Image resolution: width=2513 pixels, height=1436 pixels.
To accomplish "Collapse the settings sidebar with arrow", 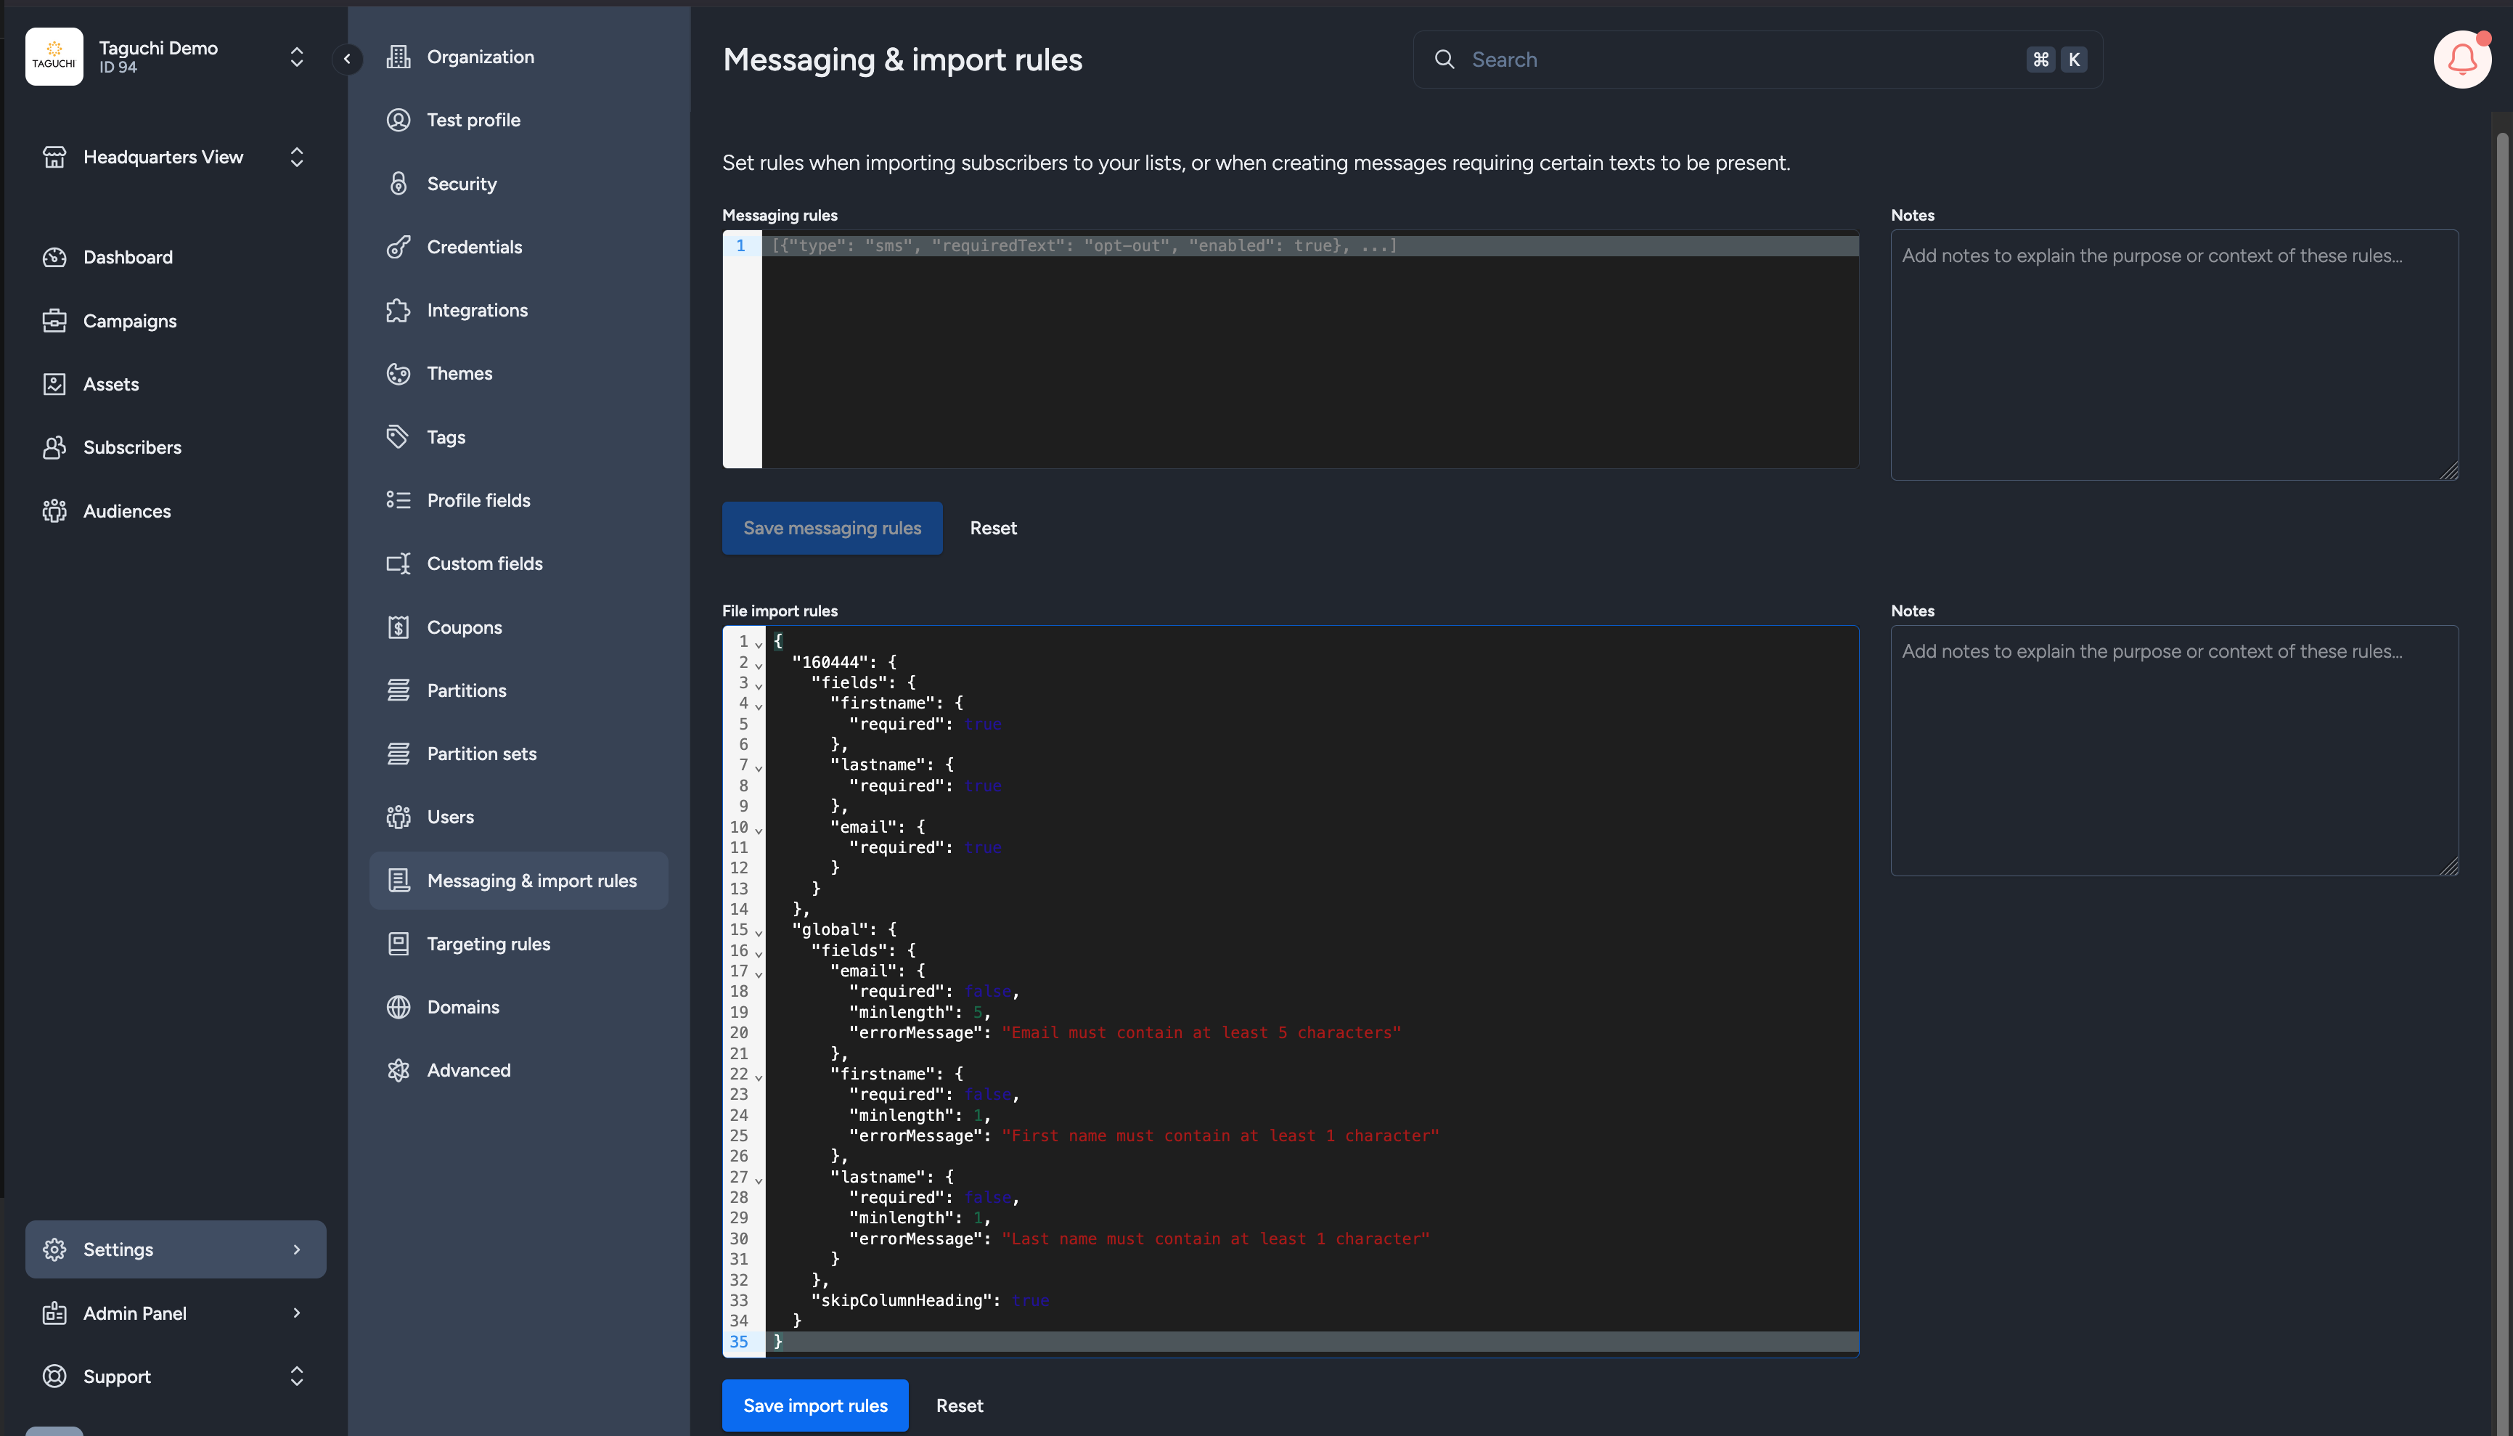I will (x=347, y=60).
